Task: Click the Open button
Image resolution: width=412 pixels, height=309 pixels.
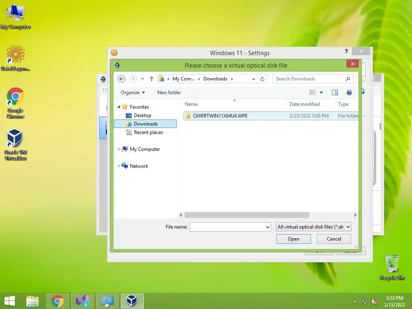Action: 293,239
